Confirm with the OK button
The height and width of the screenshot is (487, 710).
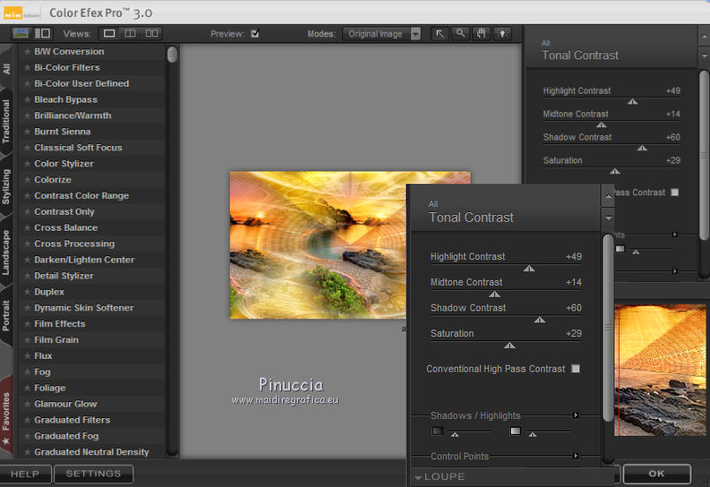click(657, 474)
